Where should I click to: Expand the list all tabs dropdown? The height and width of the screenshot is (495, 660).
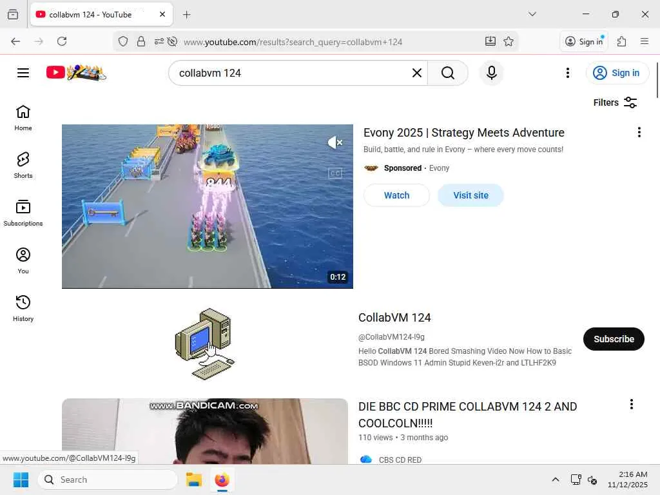(532, 14)
